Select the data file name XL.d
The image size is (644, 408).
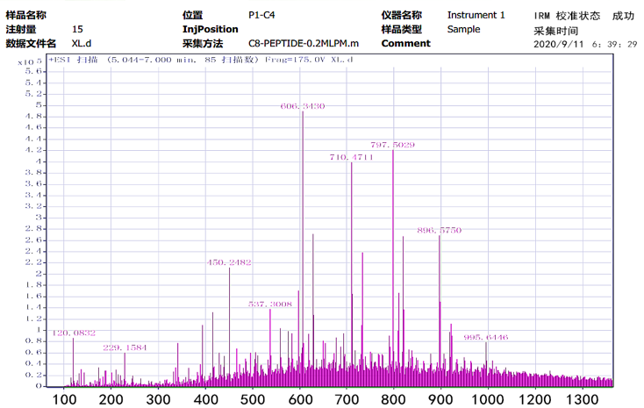[81, 43]
